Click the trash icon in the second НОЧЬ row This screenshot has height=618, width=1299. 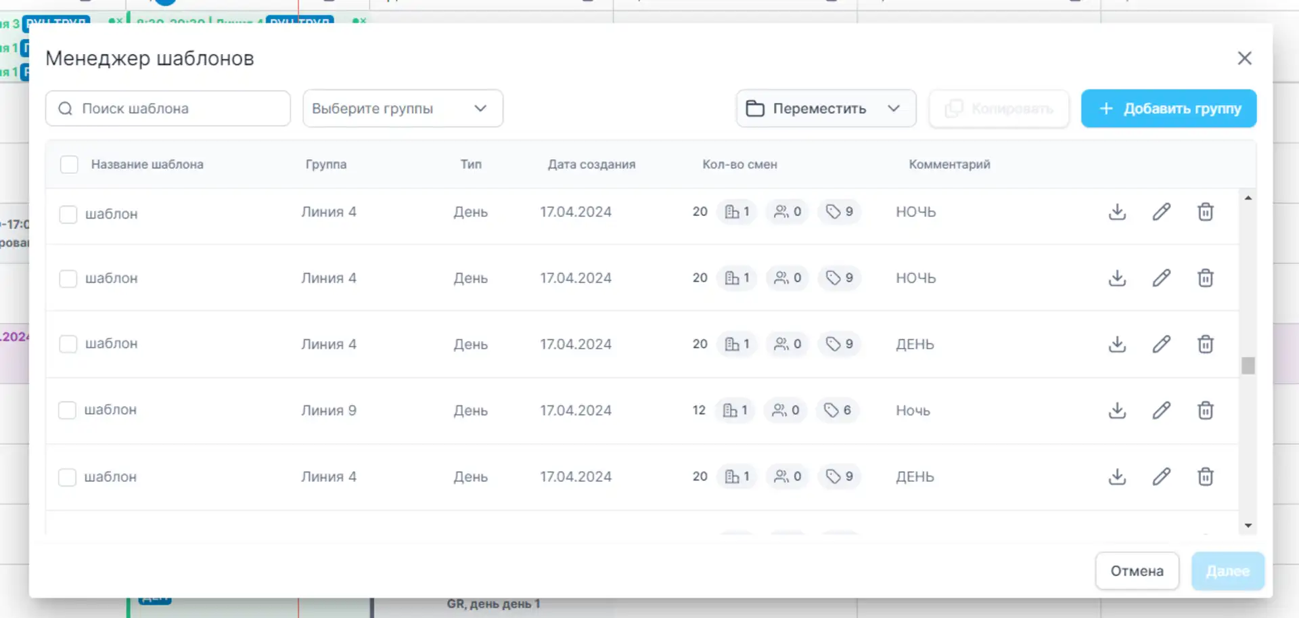(1206, 278)
